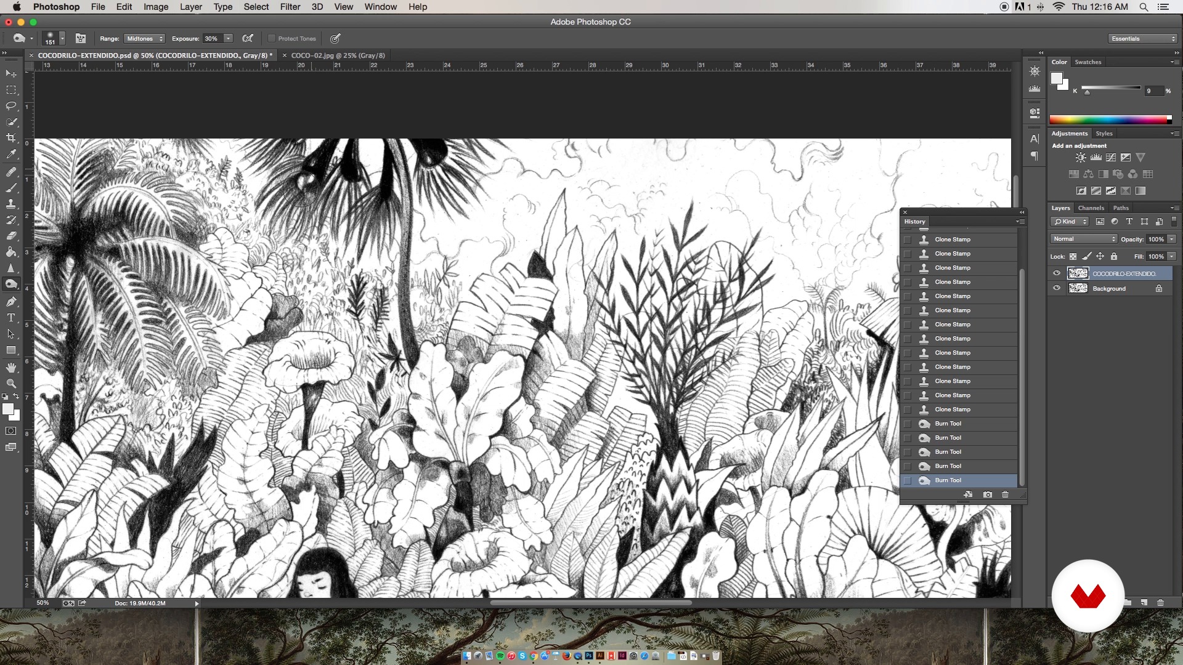1183x665 pixels.
Task: Open the Opacity slider dropdown
Action: (x=1171, y=239)
